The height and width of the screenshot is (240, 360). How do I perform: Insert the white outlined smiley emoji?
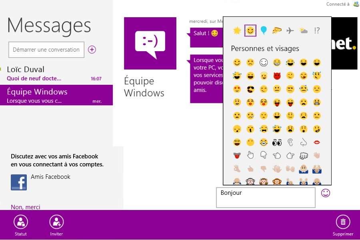click(x=264, y=62)
